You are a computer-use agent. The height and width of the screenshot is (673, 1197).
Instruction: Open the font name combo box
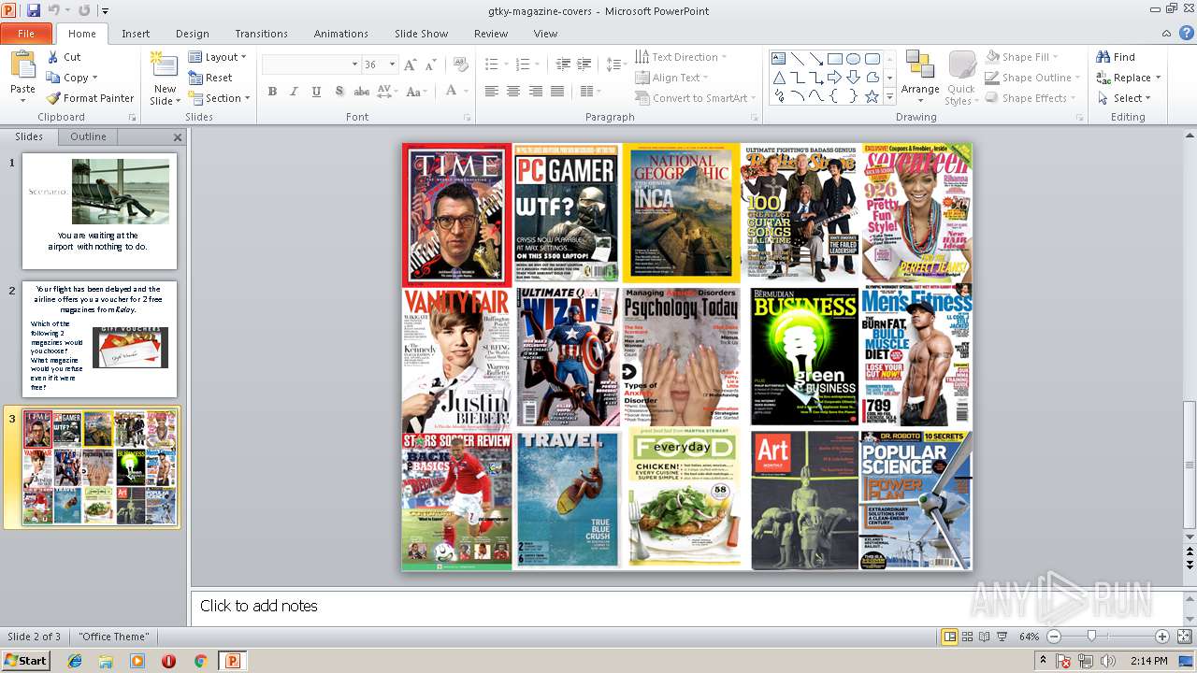311,64
